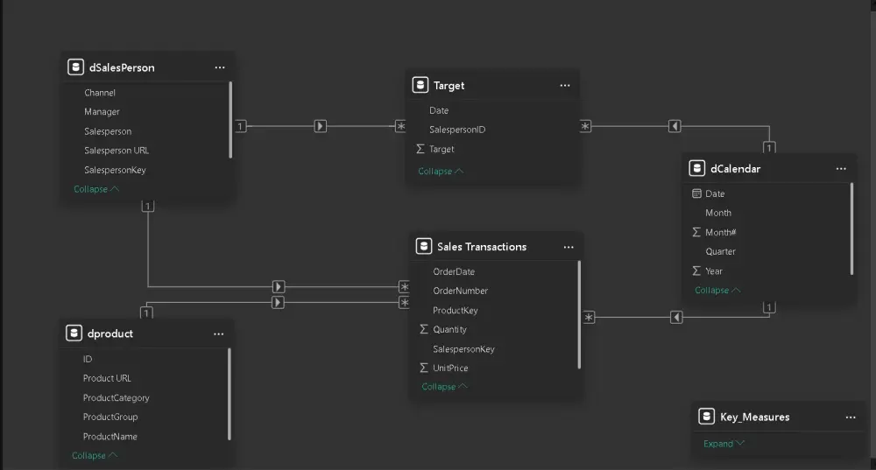Click sigma icon next to Target field
This screenshot has width=876, height=470.
tap(420, 149)
